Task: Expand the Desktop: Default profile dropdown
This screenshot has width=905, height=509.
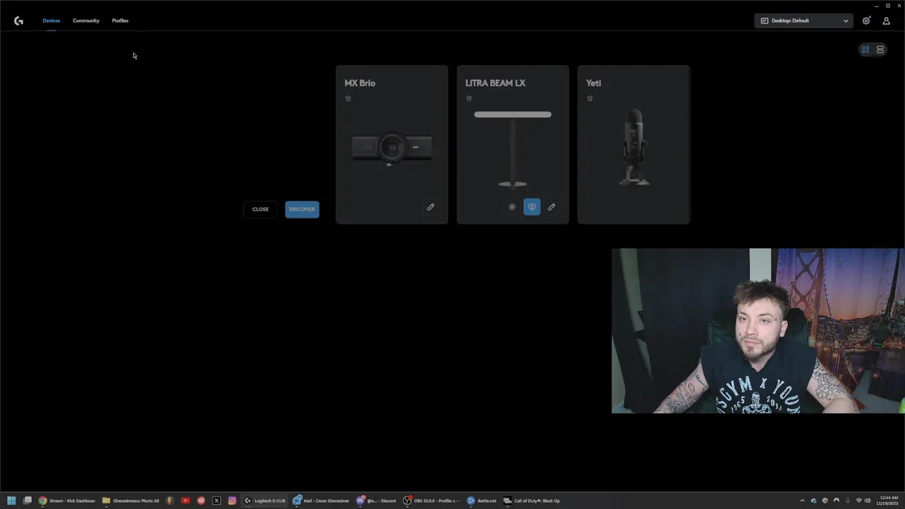Action: pos(804,21)
